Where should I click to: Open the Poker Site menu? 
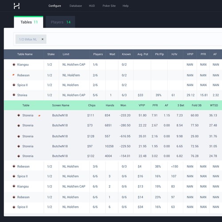pos(109,6)
